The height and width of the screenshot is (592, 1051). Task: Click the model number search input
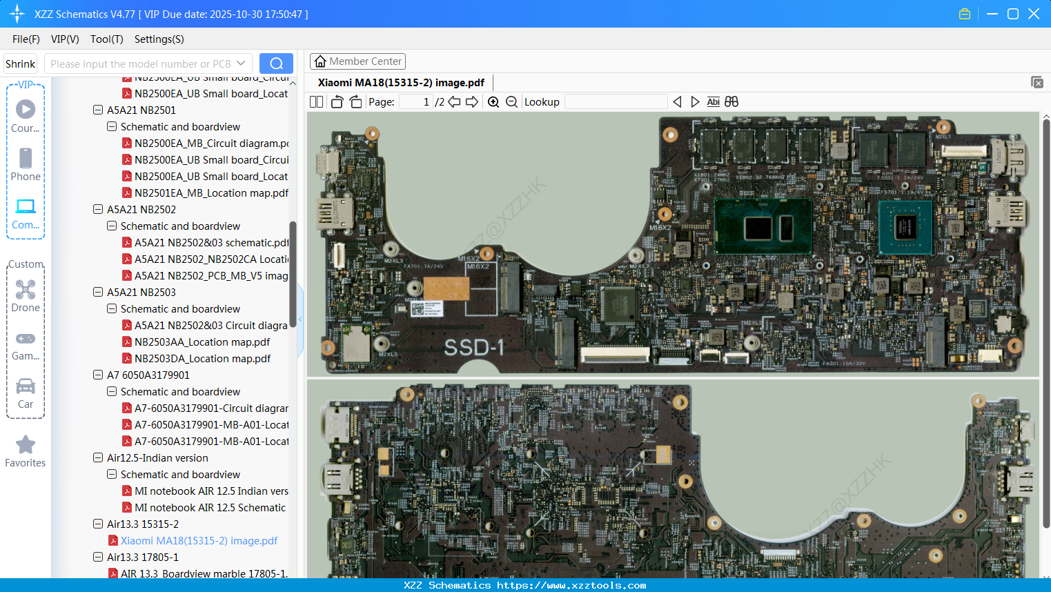tap(141, 63)
